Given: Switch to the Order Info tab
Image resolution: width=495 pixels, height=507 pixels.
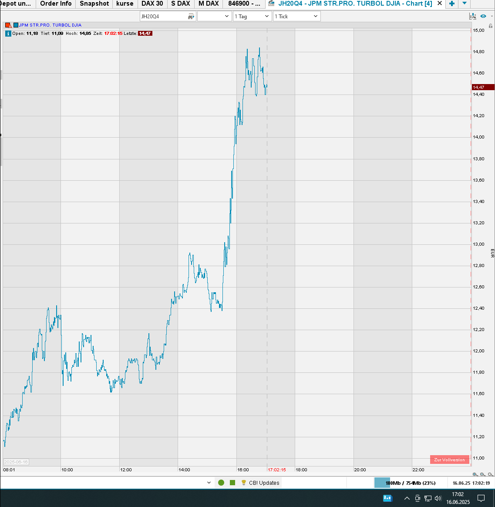Looking at the screenshot, I should (x=56, y=3).
